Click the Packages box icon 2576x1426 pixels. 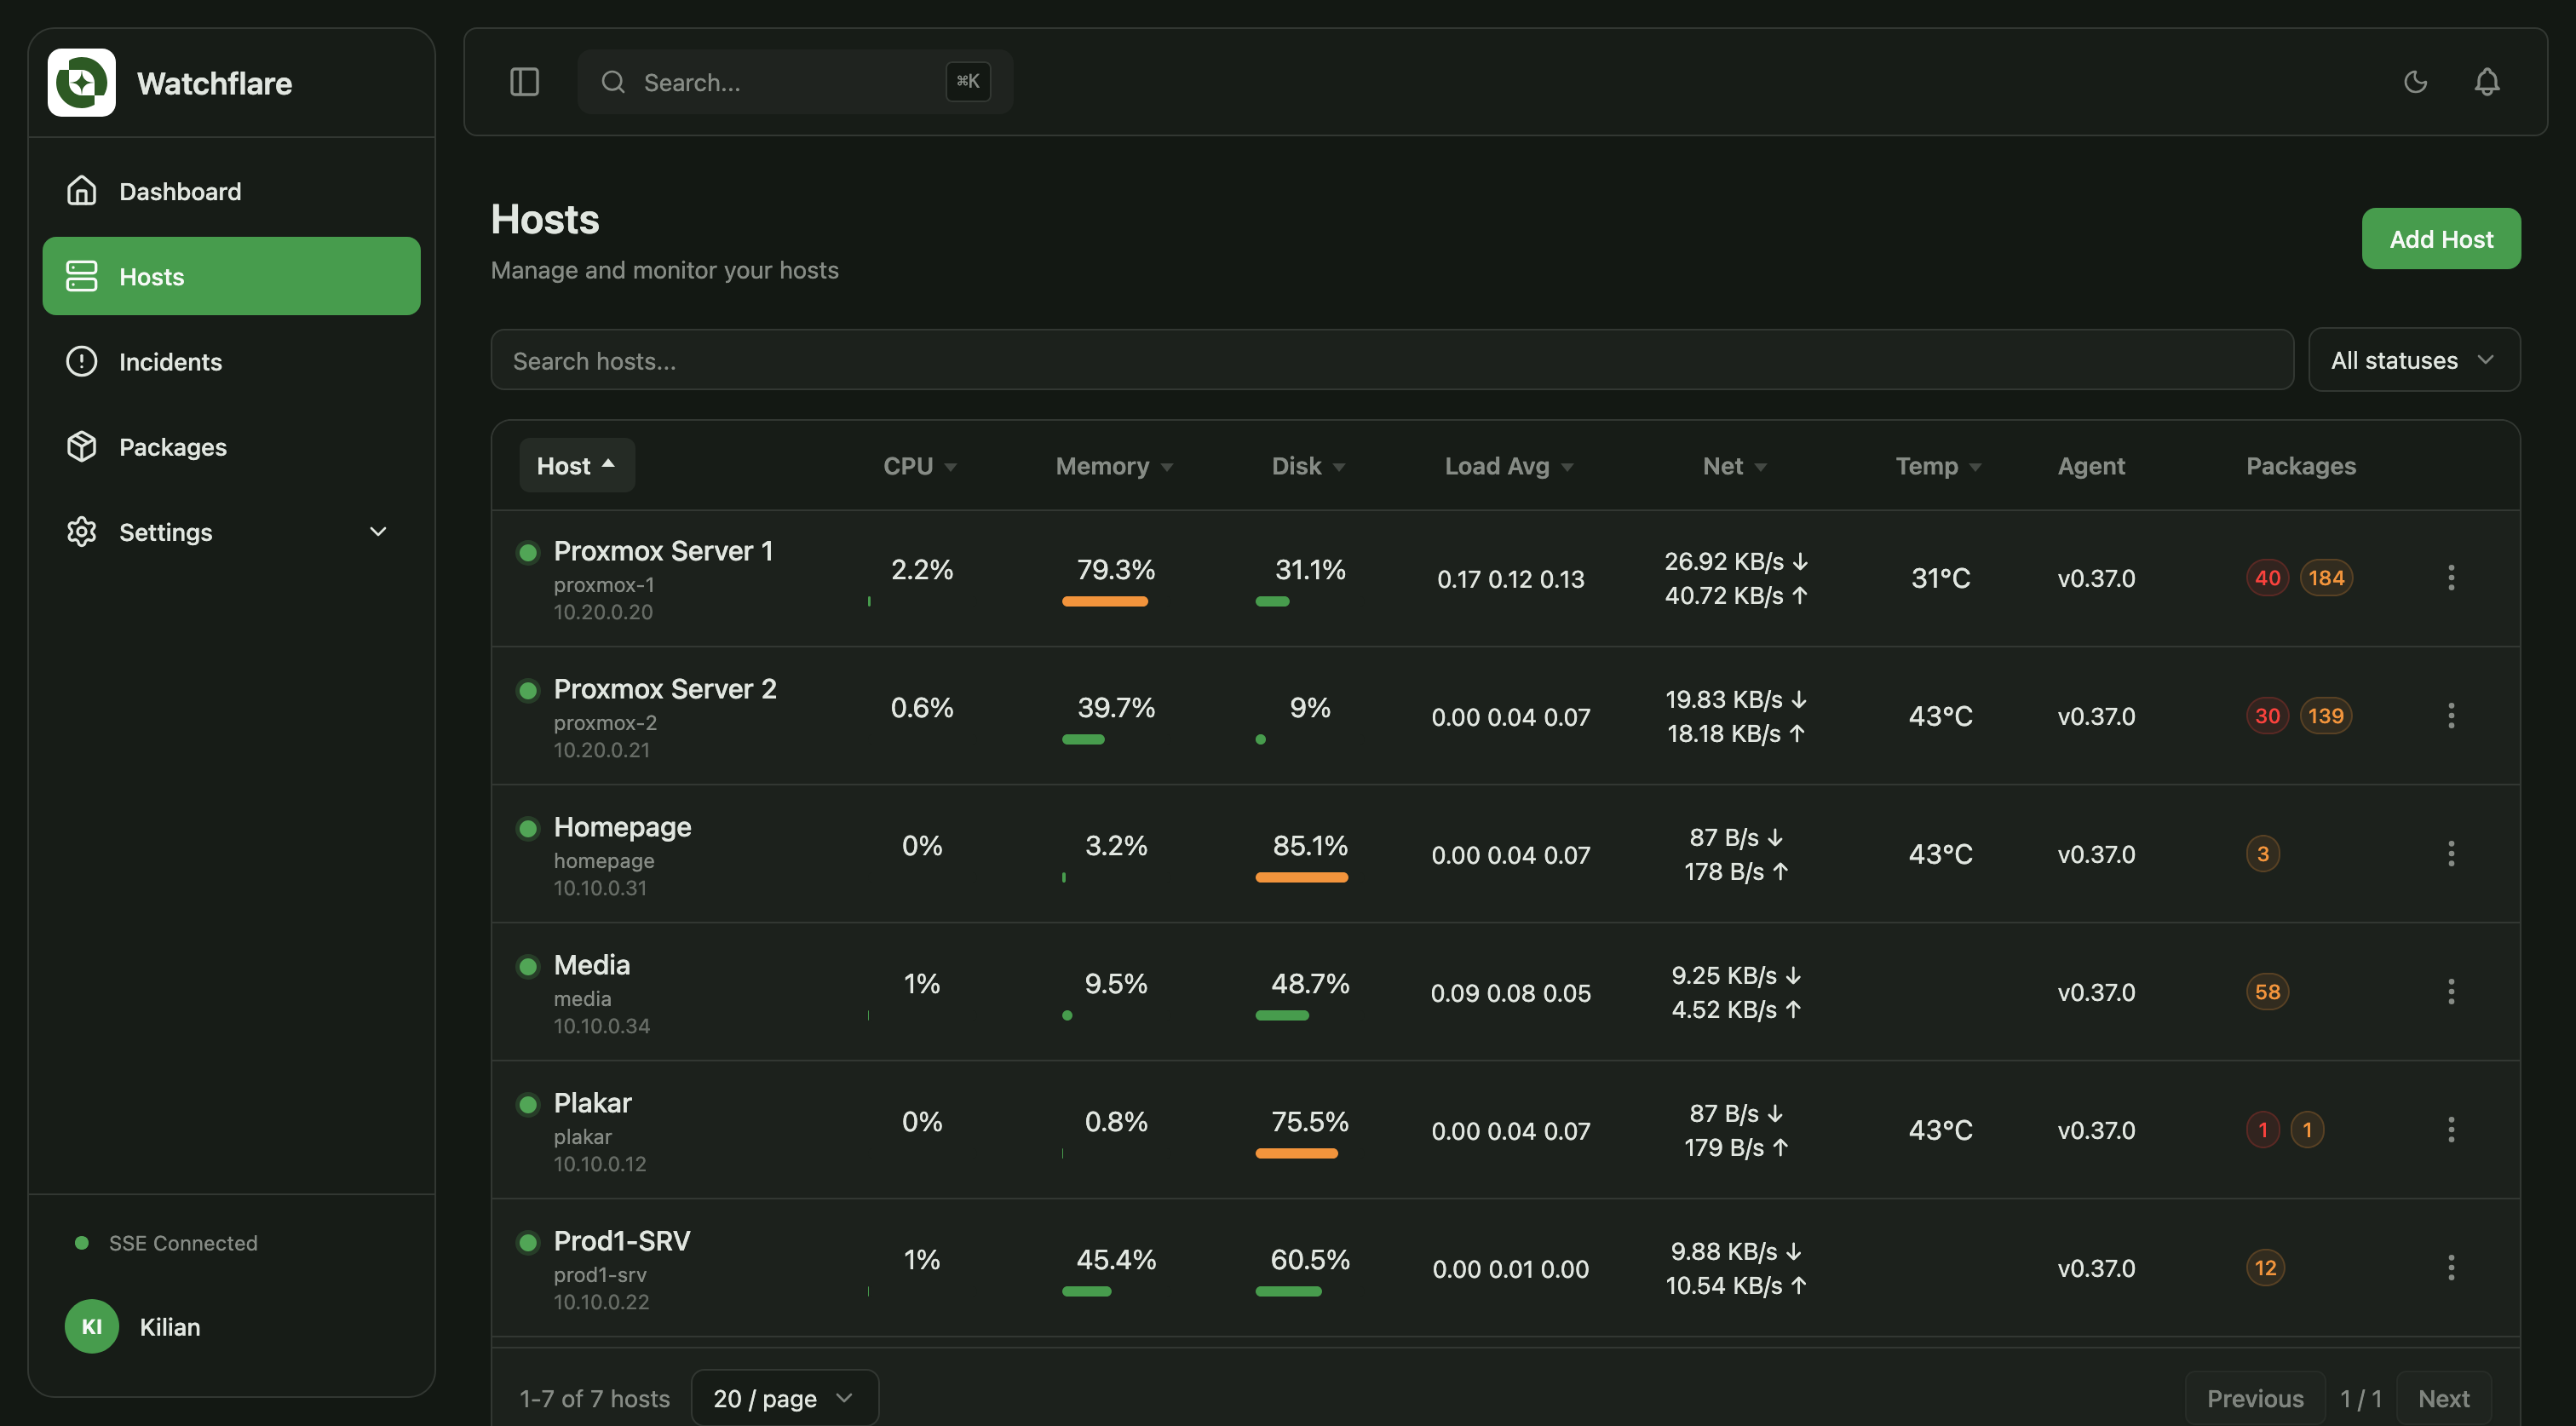(x=81, y=446)
